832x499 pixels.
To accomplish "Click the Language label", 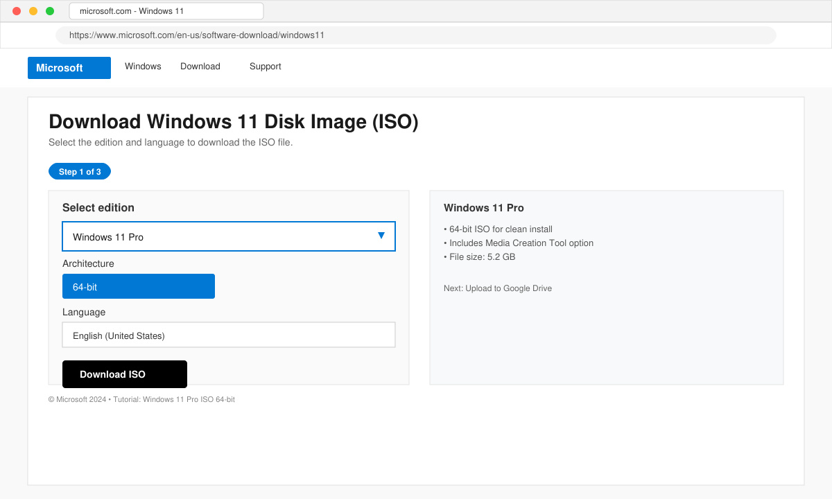I will 84,312.
